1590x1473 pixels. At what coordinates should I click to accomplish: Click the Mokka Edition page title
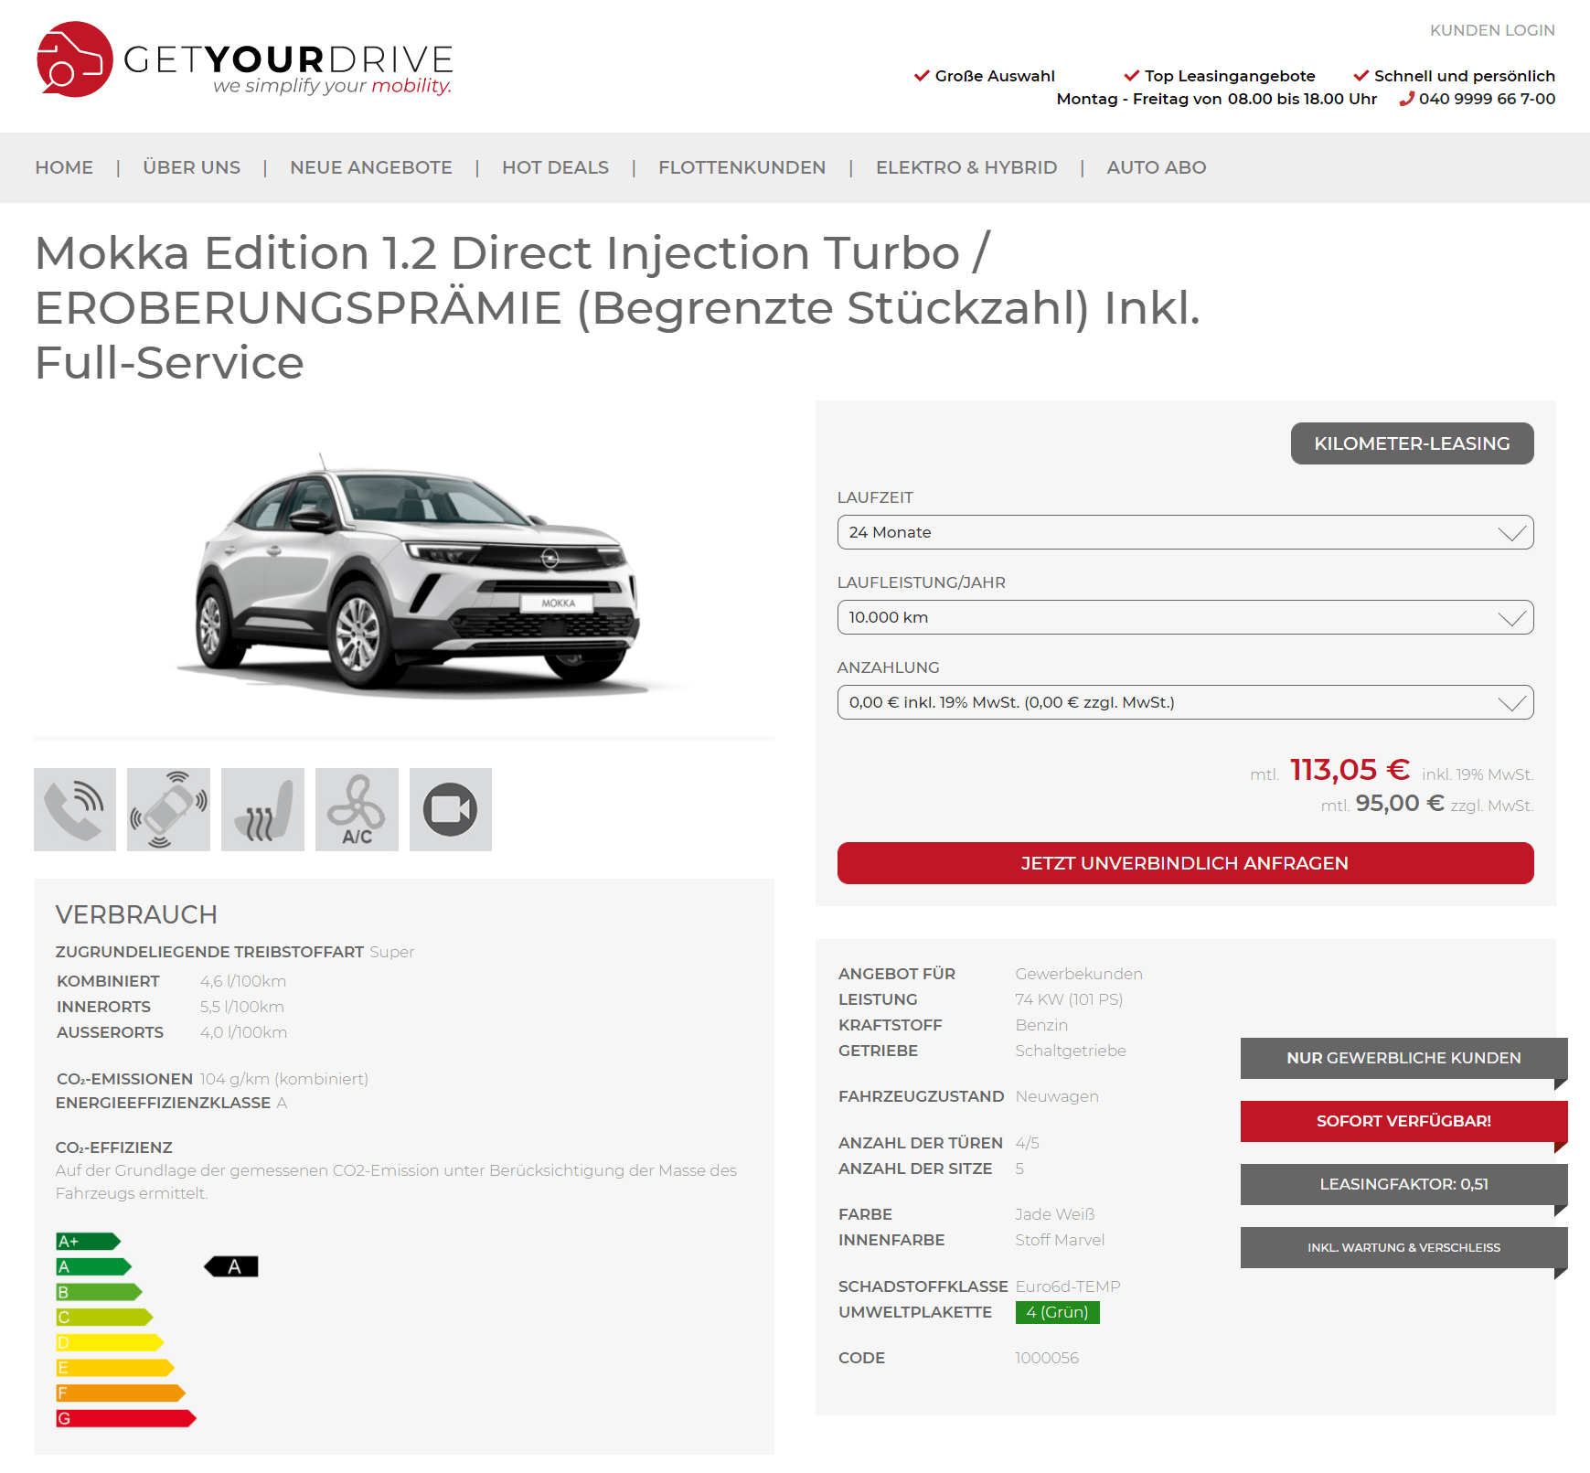pos(617,307)
